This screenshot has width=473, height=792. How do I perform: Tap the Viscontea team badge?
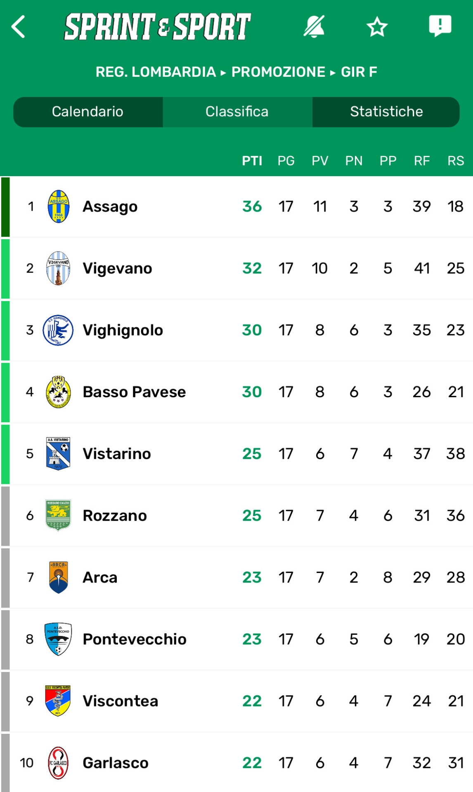58,701
